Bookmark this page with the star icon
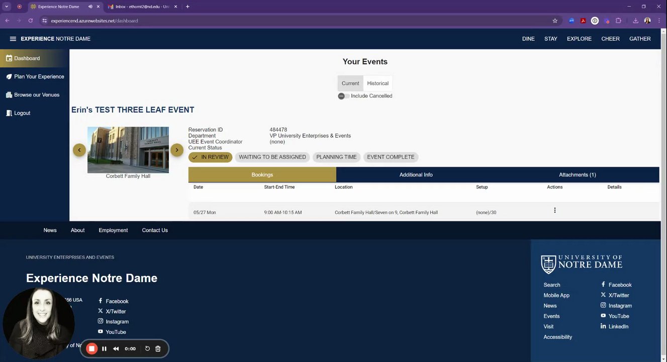 coord(555,21)
